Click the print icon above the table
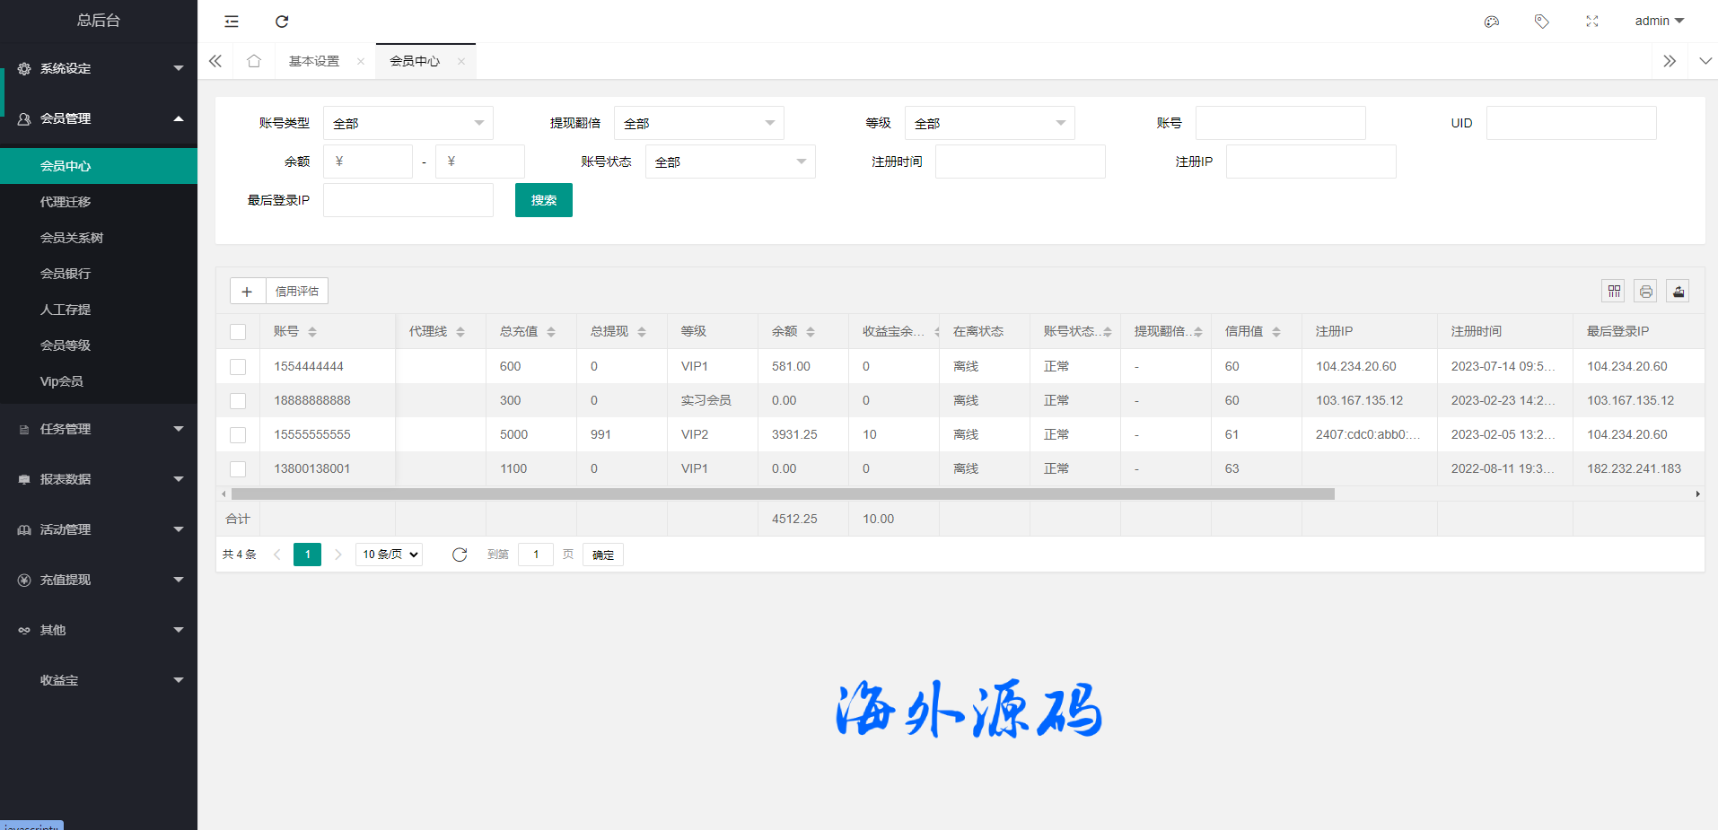This screenshot has height=830, width=1718. pos(1646,291)
